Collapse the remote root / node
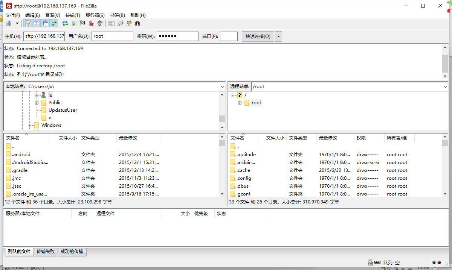Screen dimensions: 452x270 (233, 96)
